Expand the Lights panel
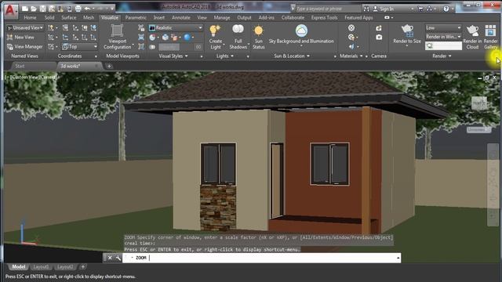 [x=225, y=56]
